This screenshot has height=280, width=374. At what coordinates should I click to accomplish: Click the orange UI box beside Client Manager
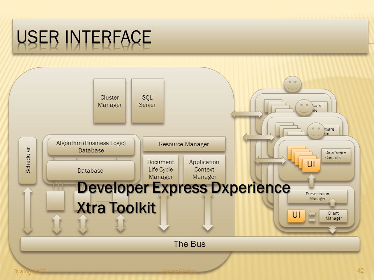click(296, 216)
